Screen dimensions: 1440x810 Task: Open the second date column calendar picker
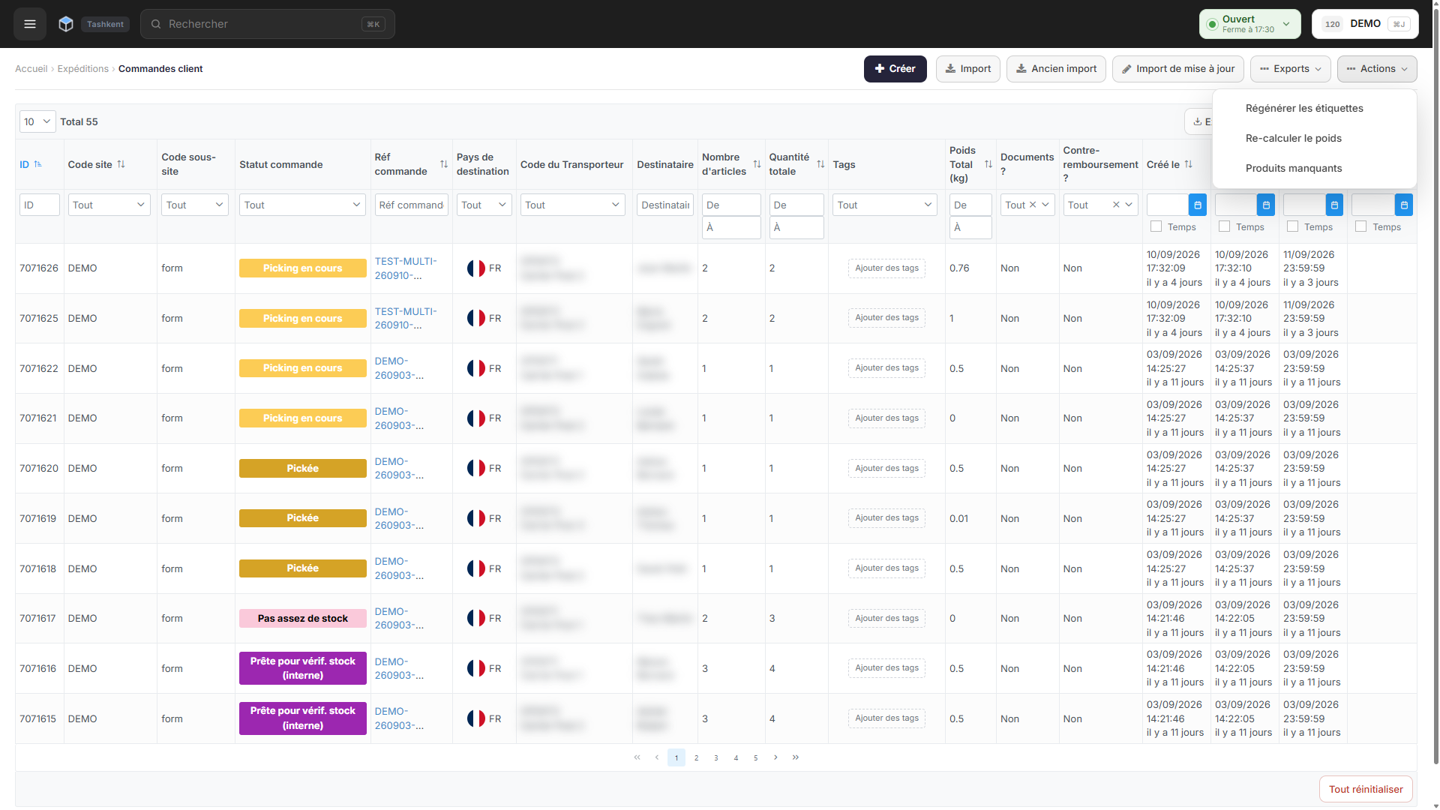click(1266, 205)
